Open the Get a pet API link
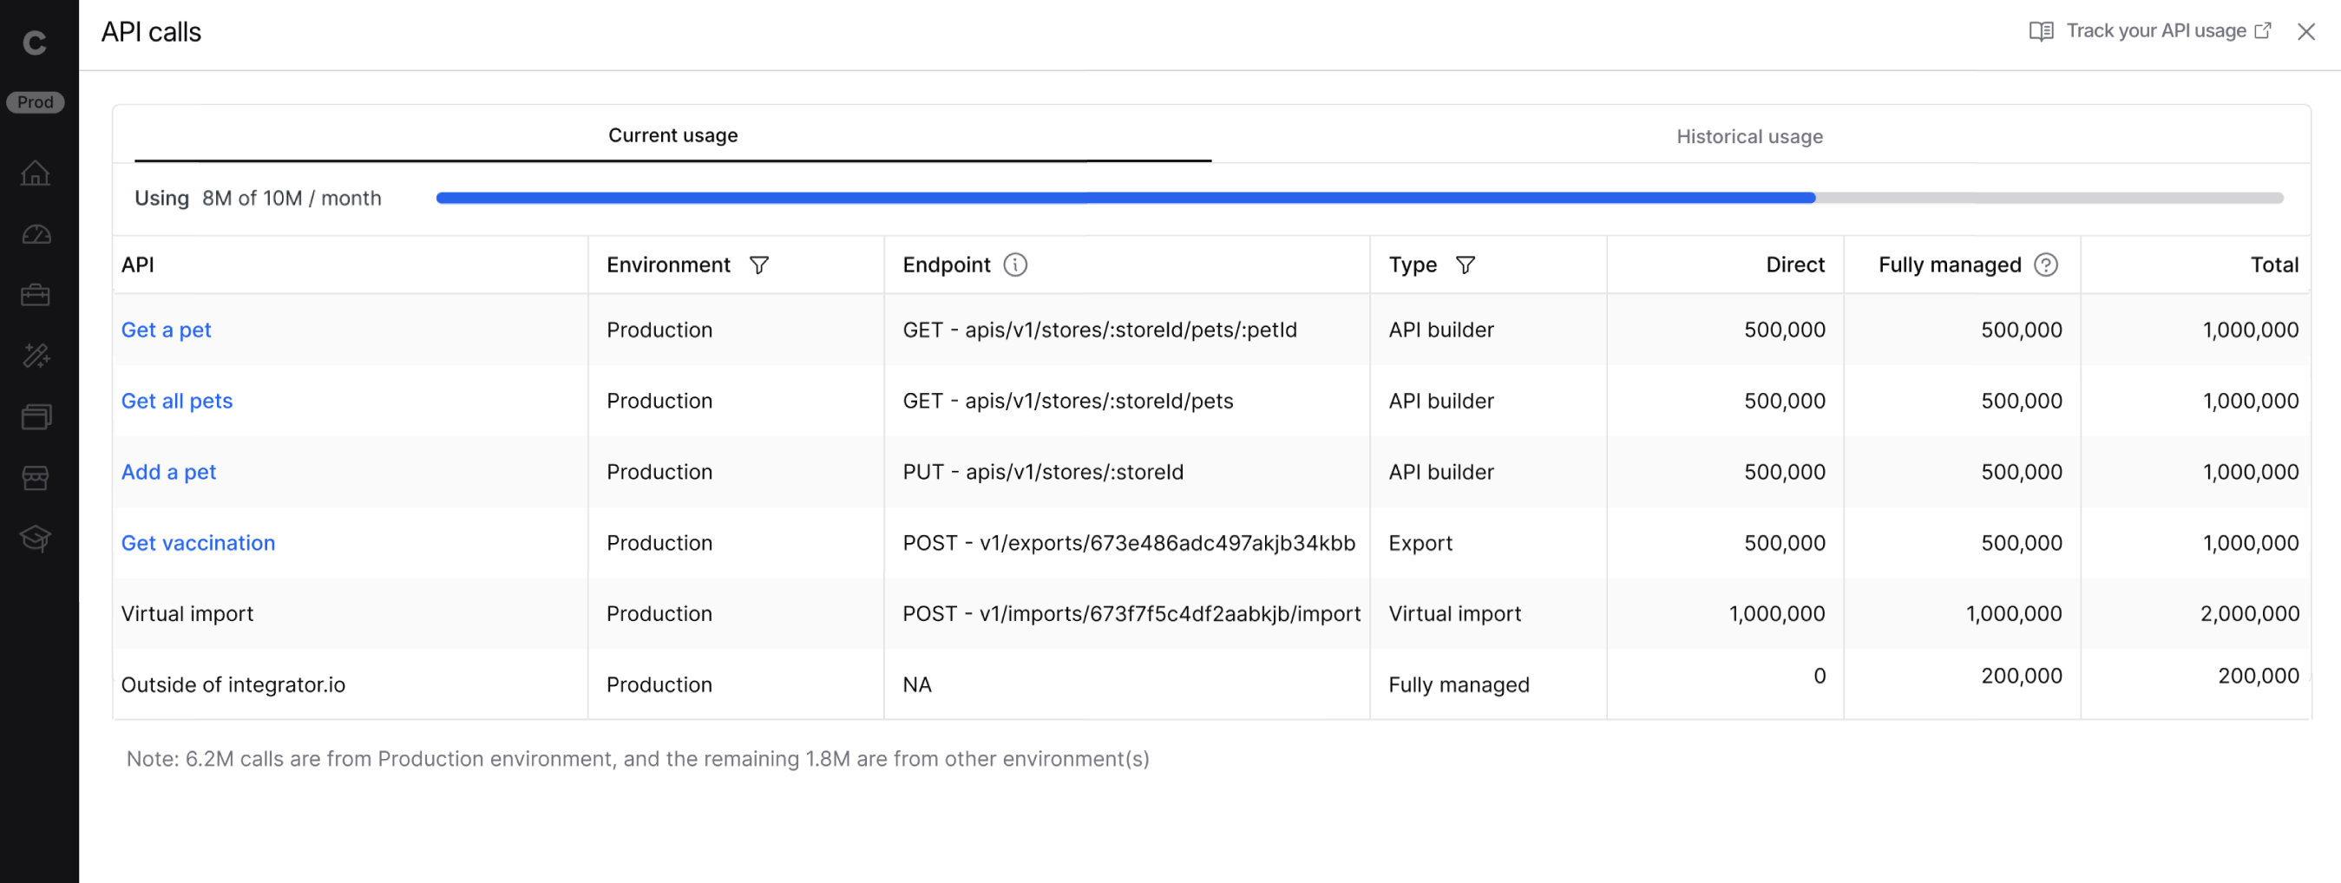This screenshot has width=2341, height=883. [x=167, y=330]
